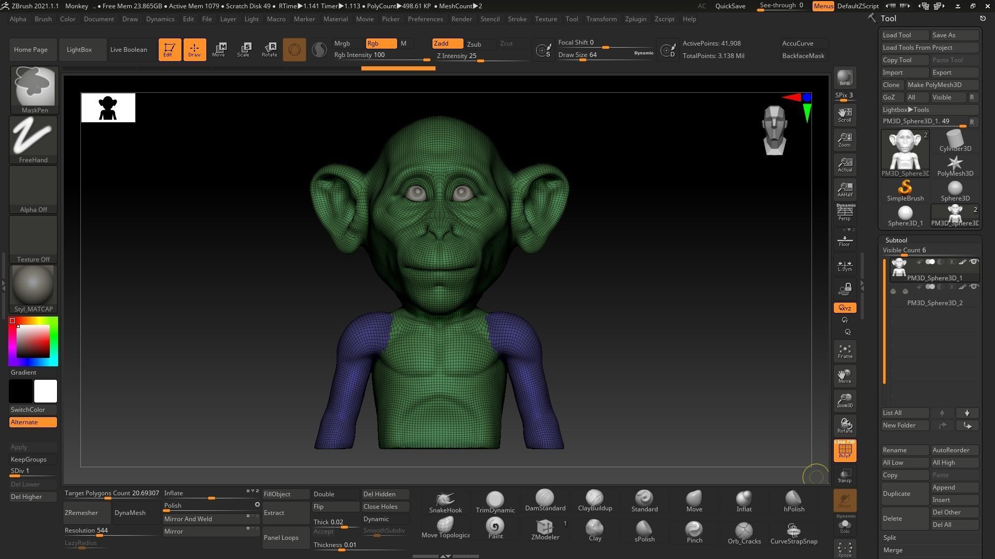Select the Cylinder3D tool thumbnail

955,141
